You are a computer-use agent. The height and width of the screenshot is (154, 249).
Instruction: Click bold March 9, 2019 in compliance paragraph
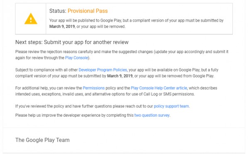pyautogui.click(x=120, y=76)
